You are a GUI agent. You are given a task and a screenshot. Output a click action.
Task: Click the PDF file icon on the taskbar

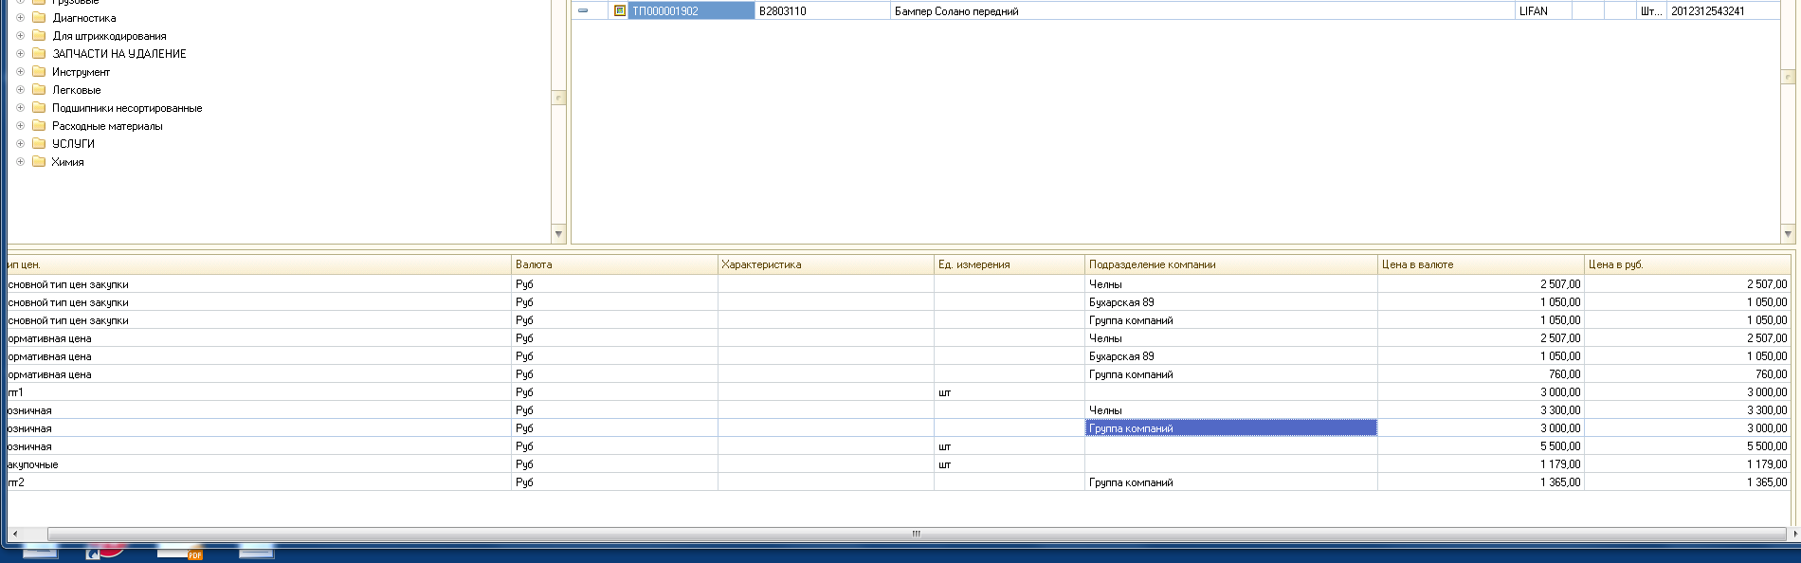pyautogui.click(x=180, y=553)
